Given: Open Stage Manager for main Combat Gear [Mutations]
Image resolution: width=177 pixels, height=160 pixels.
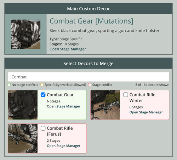Looking at the screenshot, I should click(x=68, y=49).
